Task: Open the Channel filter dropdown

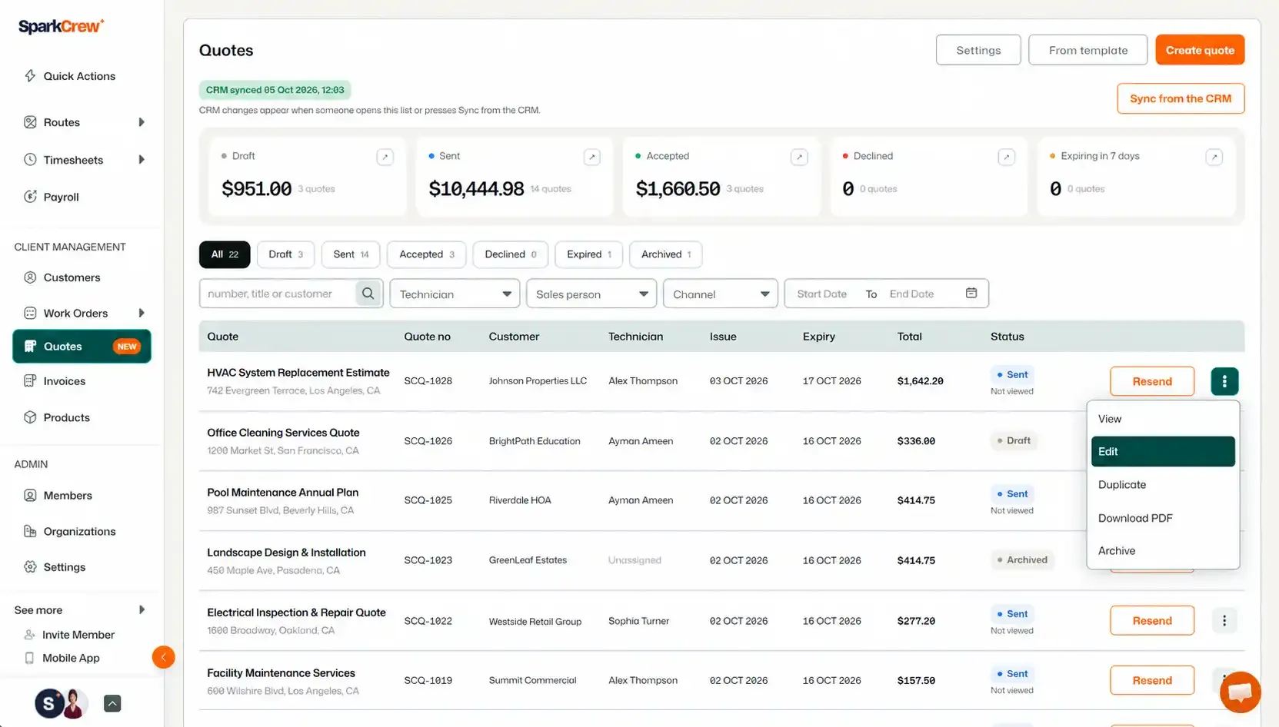Action: [x=720, y=294]
